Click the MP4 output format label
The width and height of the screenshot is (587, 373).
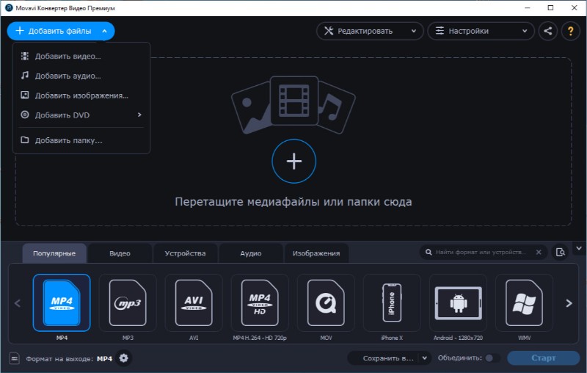click(x=104, y=359)
